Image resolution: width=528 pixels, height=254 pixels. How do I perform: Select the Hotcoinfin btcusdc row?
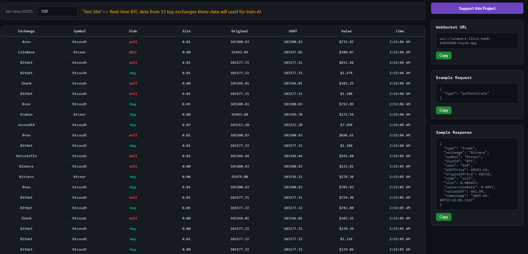point(26,156)
